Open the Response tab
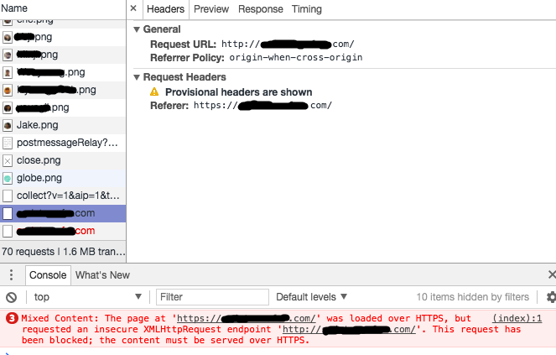 [x=261, y=9]
